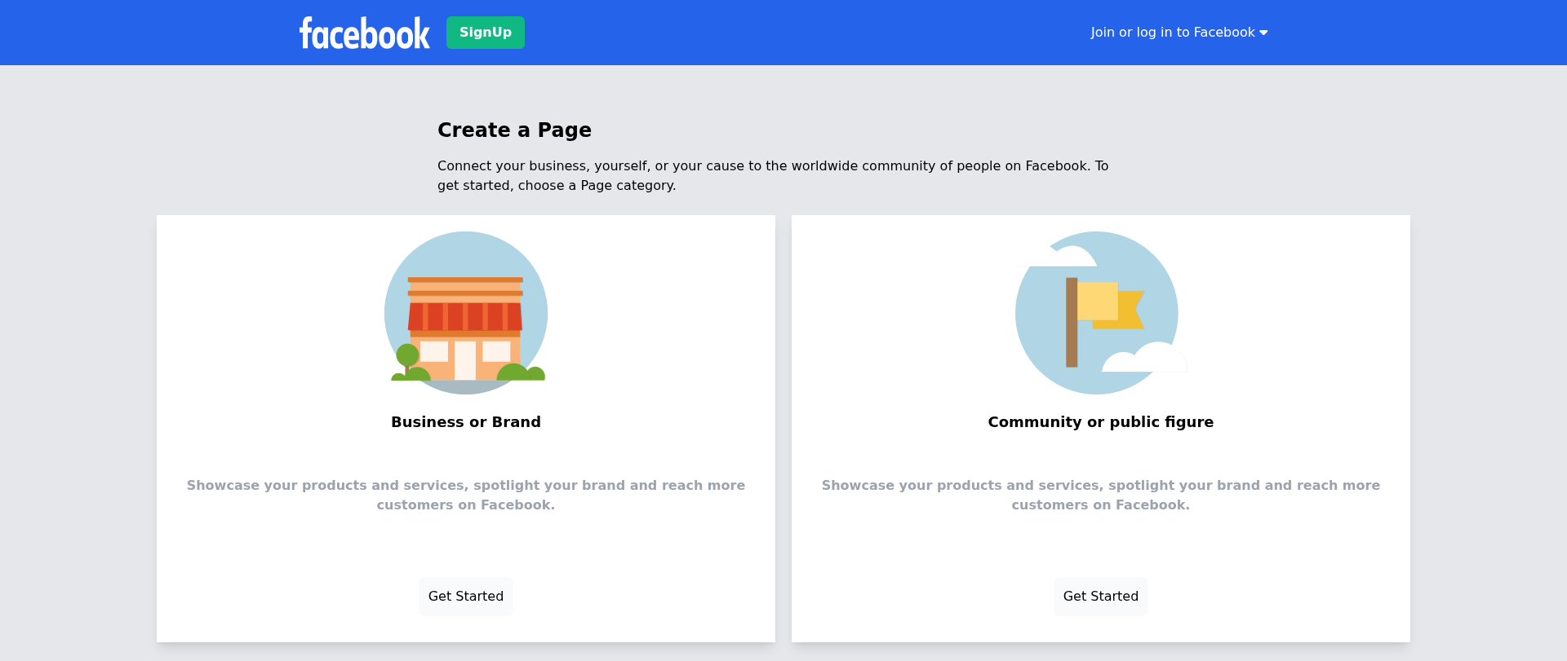This screenshot has height=661, width=1567.
Task: Click the green SignUp button
Action: click(x=486, y=33)
